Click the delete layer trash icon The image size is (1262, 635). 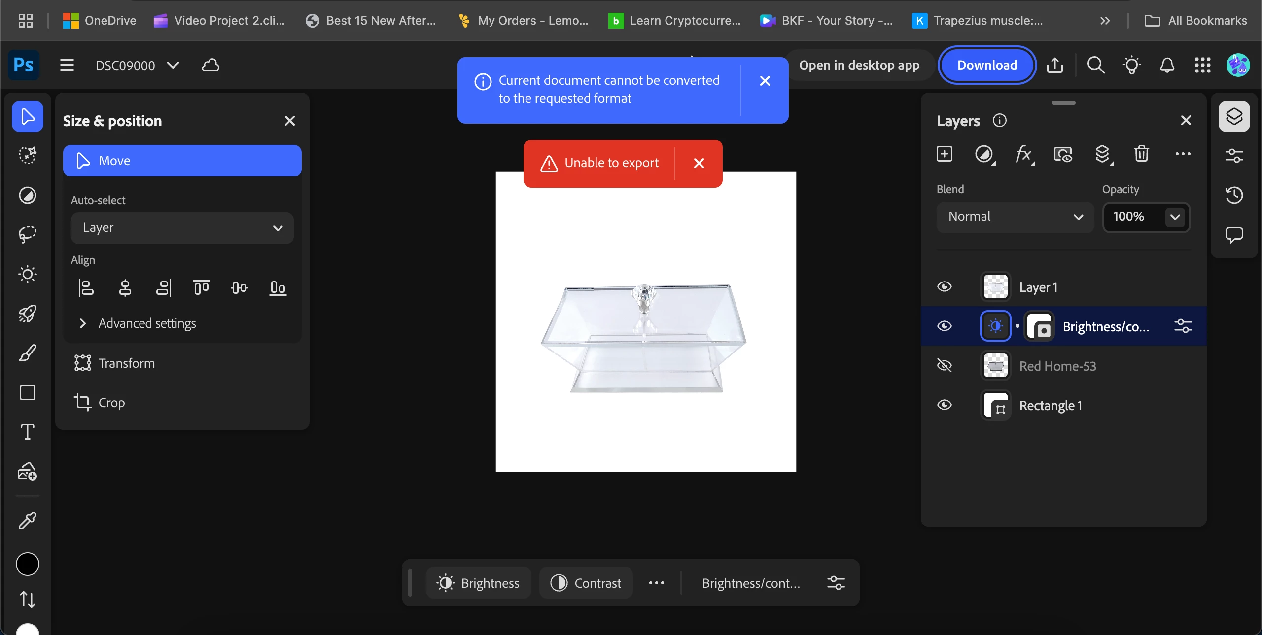pos(1142,154)
